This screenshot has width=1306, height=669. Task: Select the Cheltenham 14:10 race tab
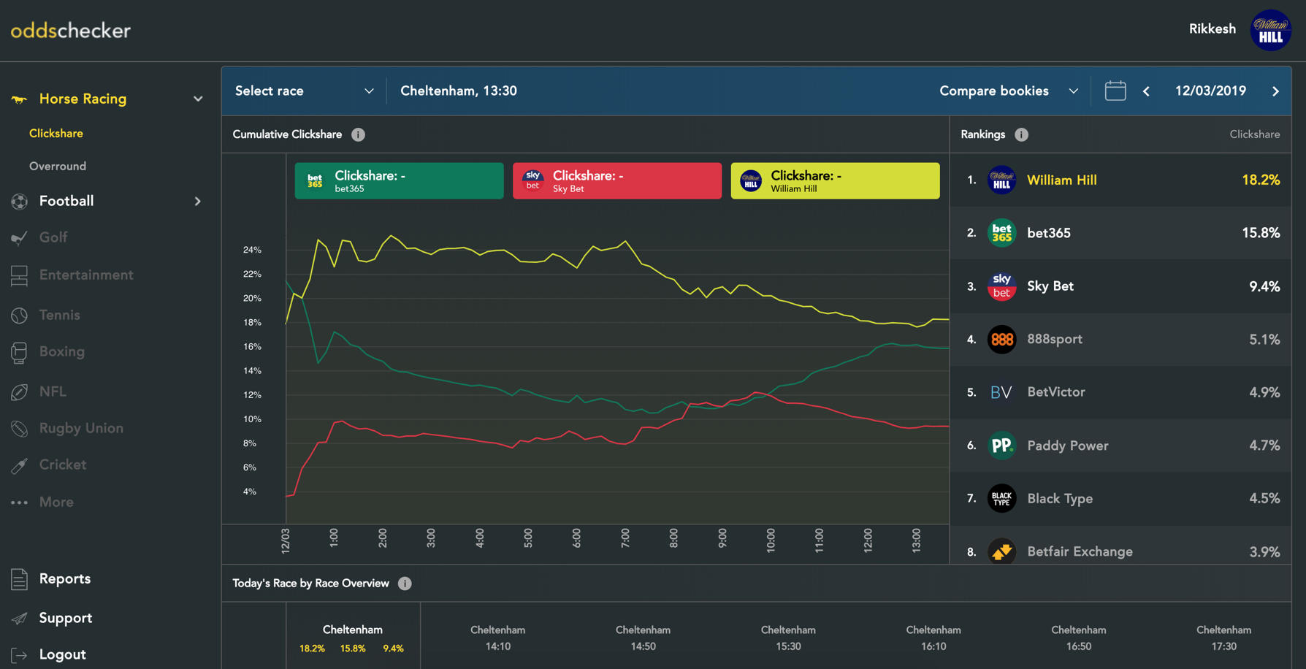tap(497, 638)
